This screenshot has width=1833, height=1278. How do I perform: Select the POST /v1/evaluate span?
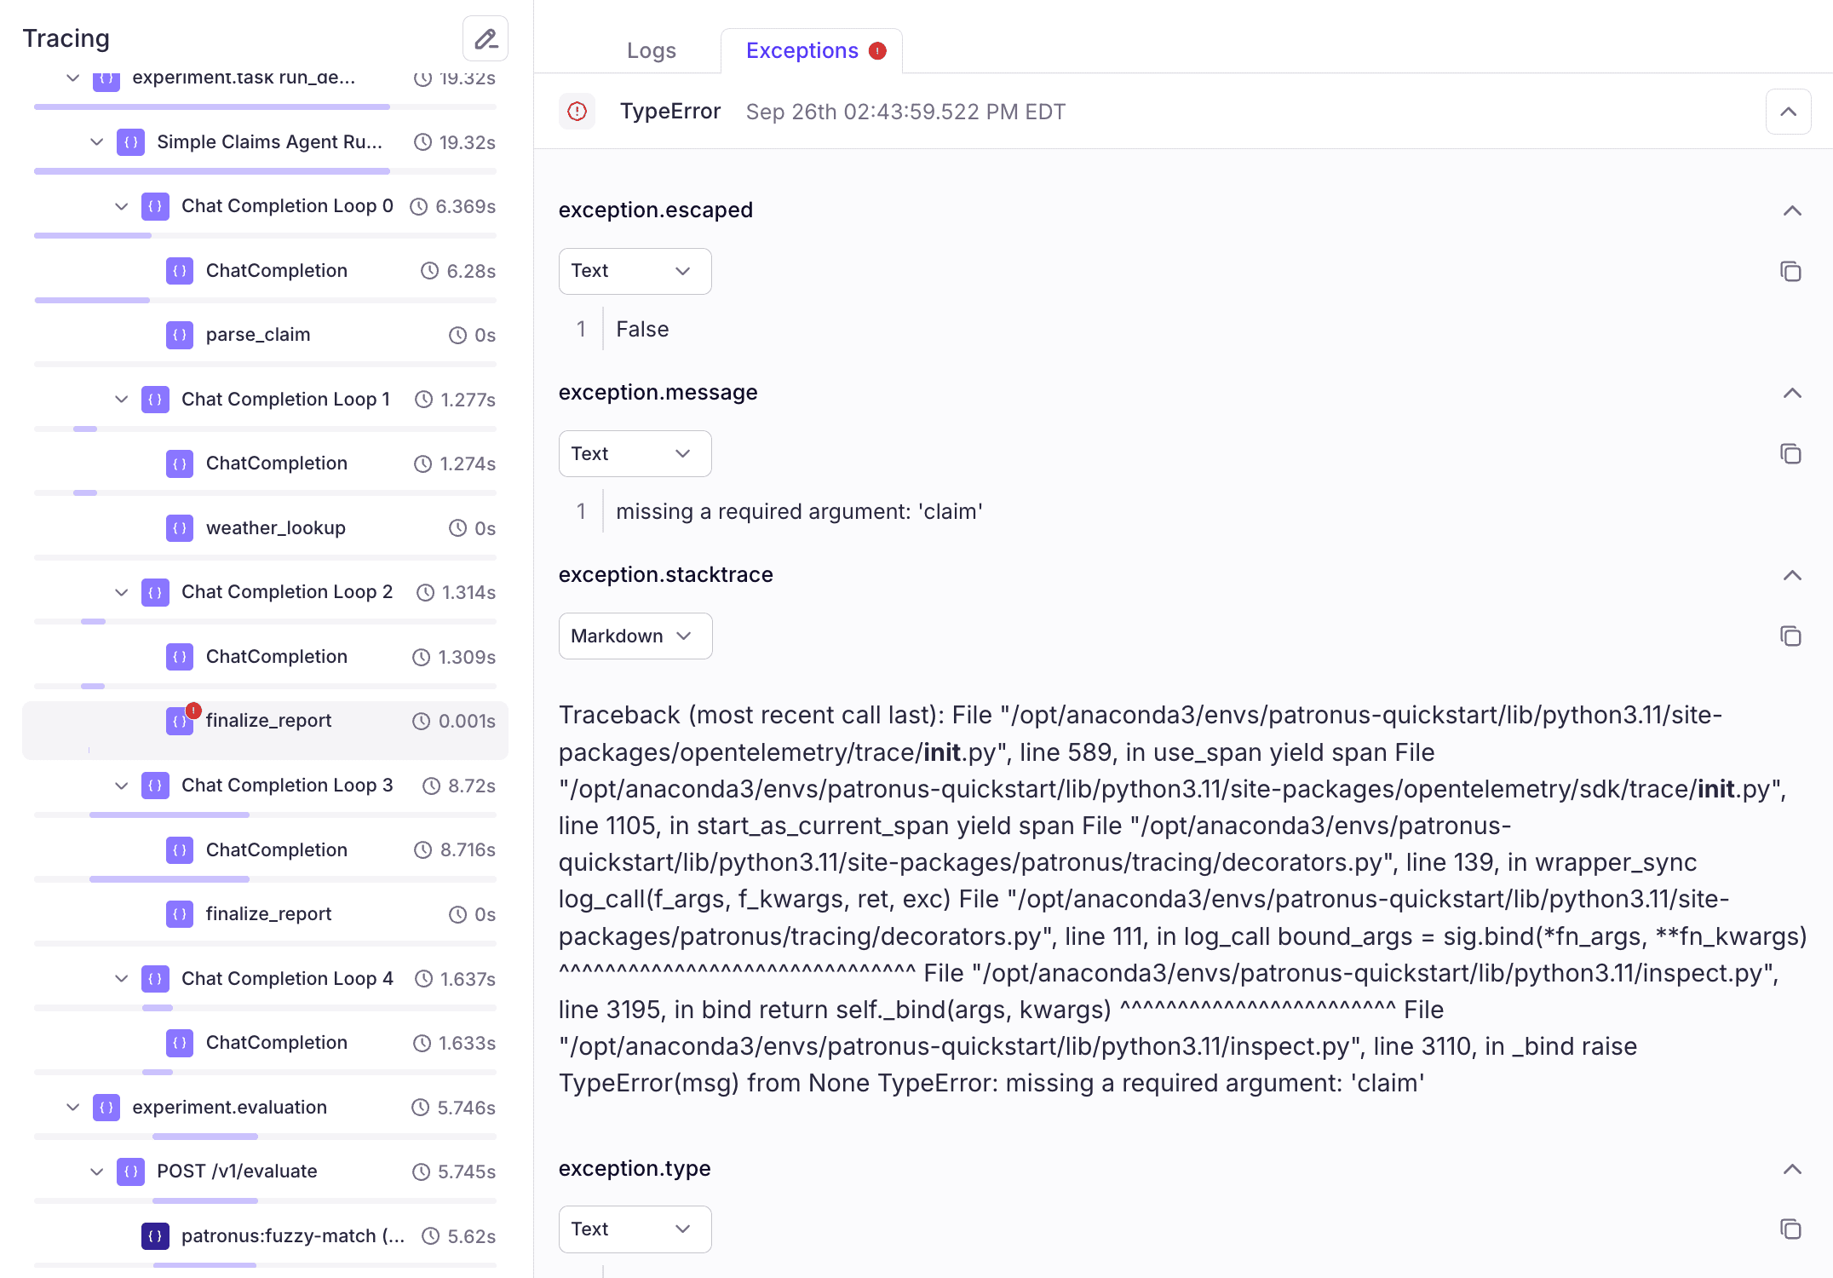(237, 1171)
